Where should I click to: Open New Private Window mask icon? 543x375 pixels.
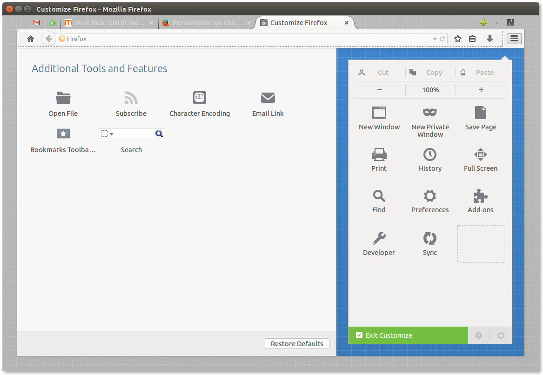point(430,112)
